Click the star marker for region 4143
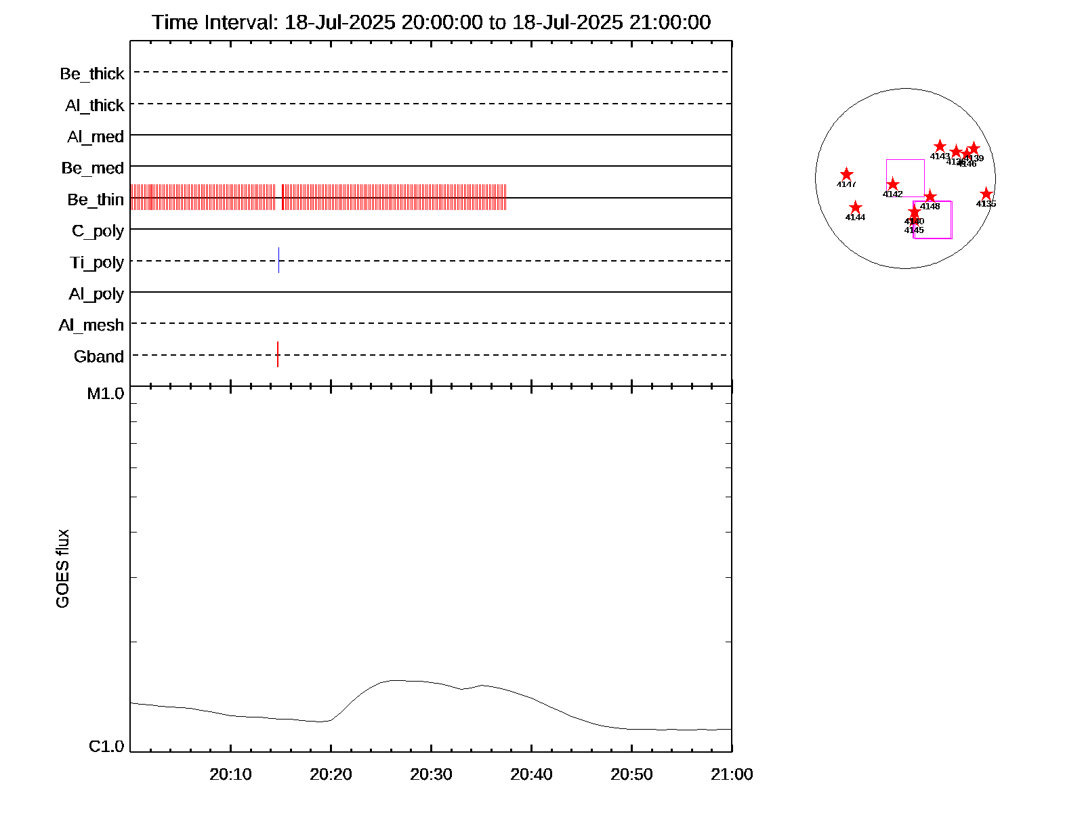Image resolution: width=1084 pixels, height=813 pixels. (940, 146)
